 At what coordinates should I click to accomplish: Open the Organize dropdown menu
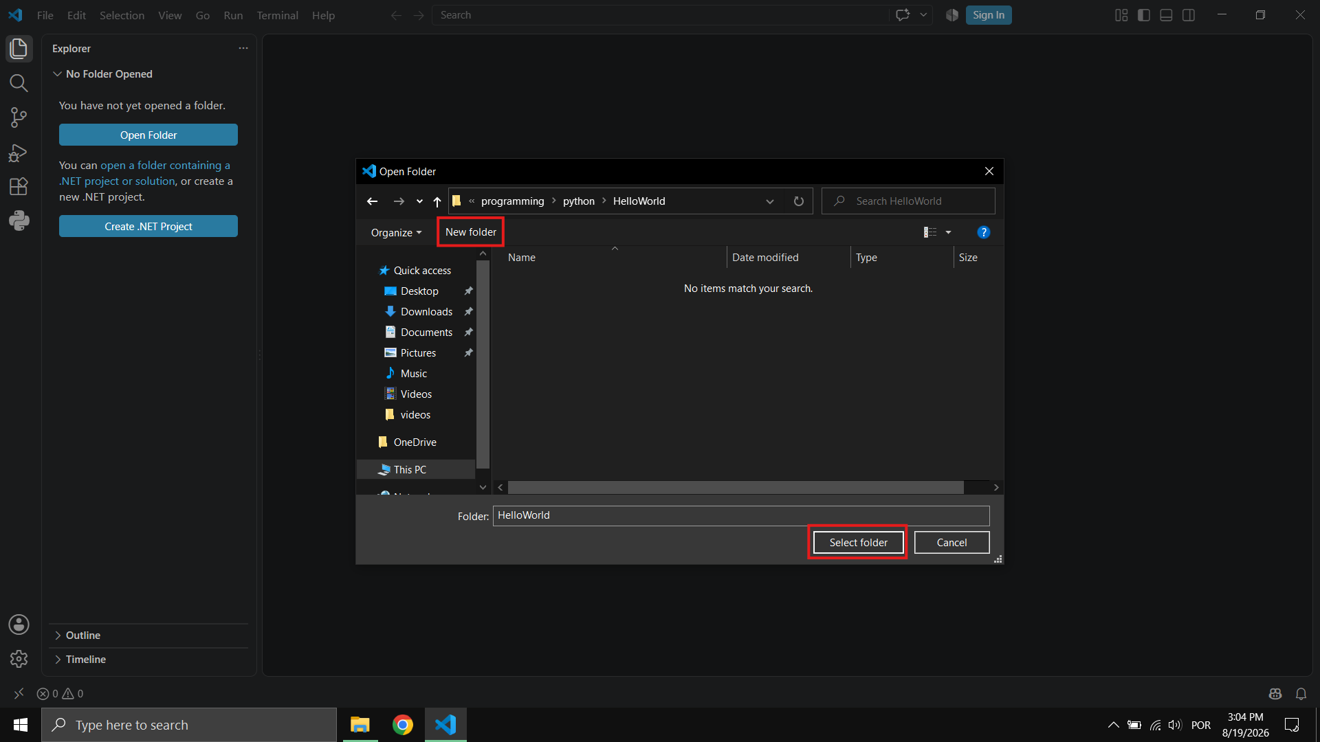(x=396, y=233)
